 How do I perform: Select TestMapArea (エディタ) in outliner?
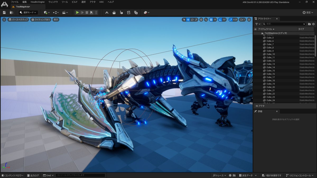[x=276, y=33]
